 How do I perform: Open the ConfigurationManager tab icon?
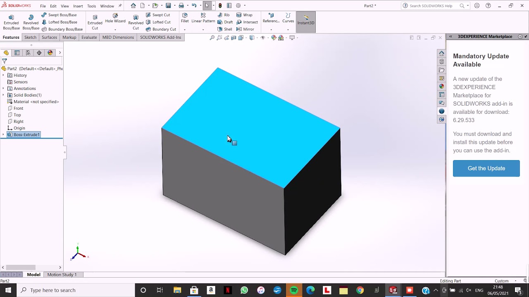click(28, 53)
